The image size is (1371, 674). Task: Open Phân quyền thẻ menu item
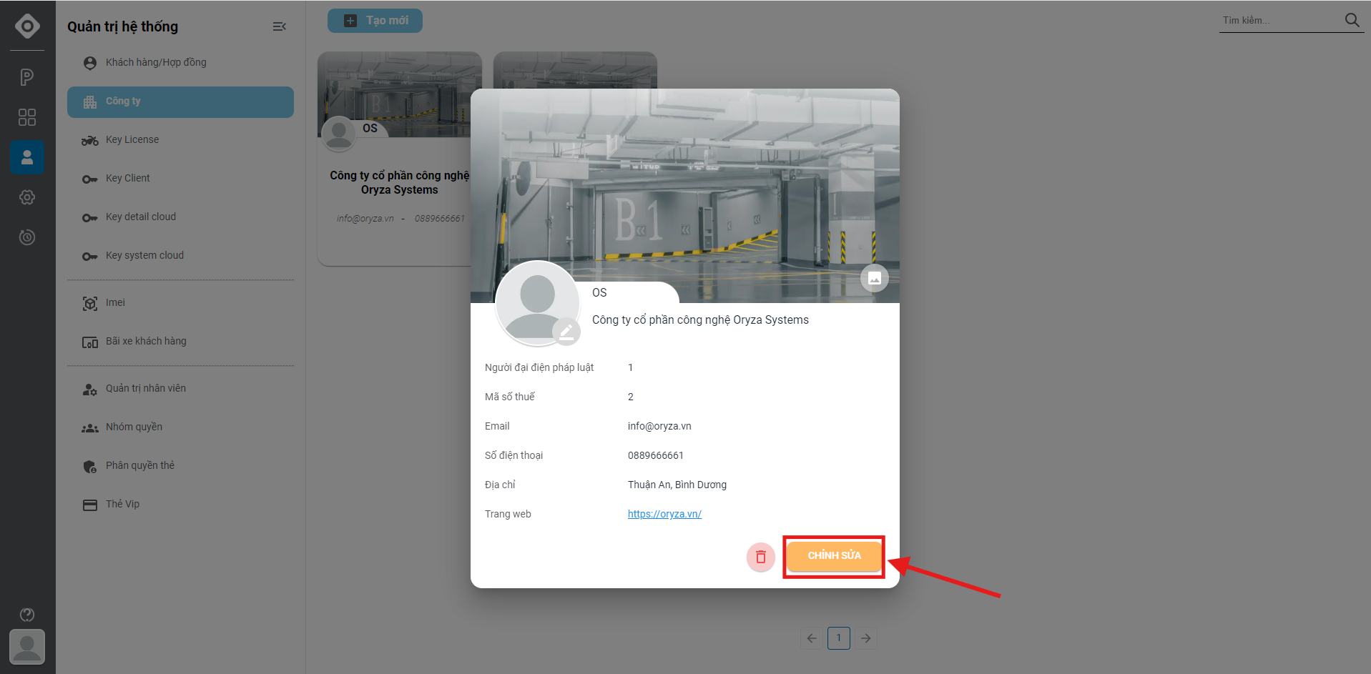180,465
